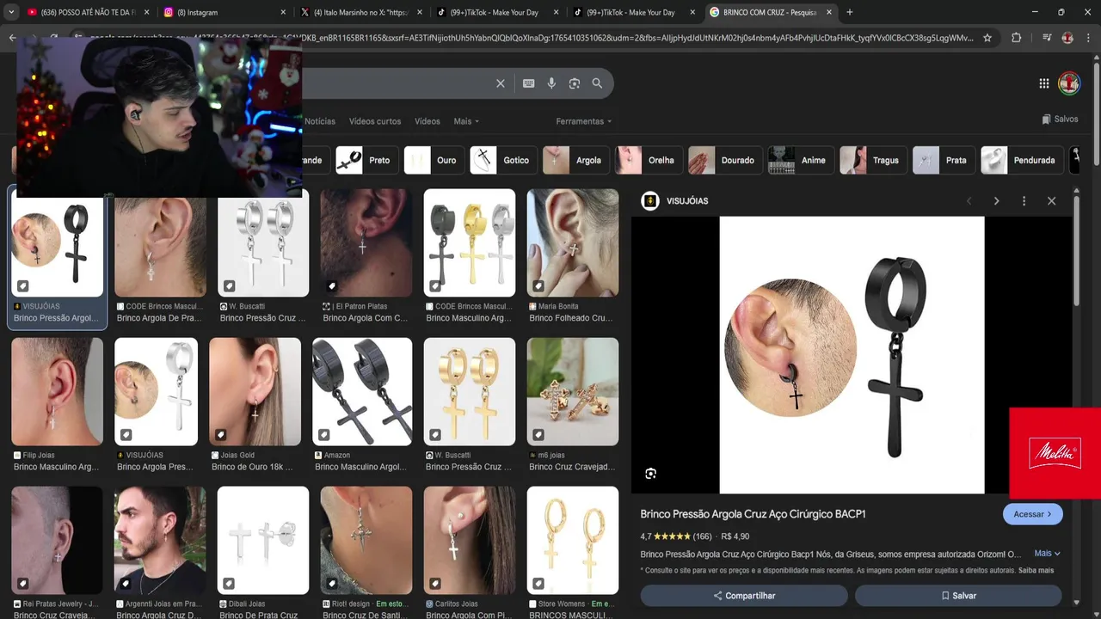Image resolution: width=1101 pixels, height=619 pixels.
Task: Open the Google account avatar menu
Action: point(1069,83)
